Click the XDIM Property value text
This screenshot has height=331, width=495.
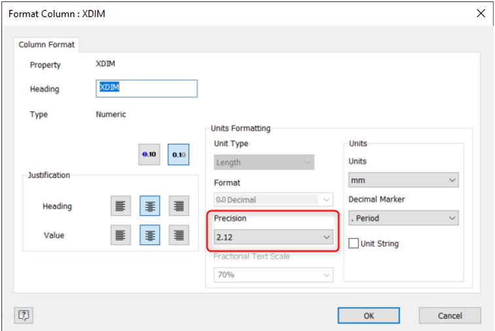(x=105, y=63)
